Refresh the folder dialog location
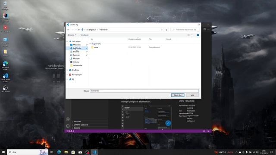The image size is (276, 155). [166, 30]
